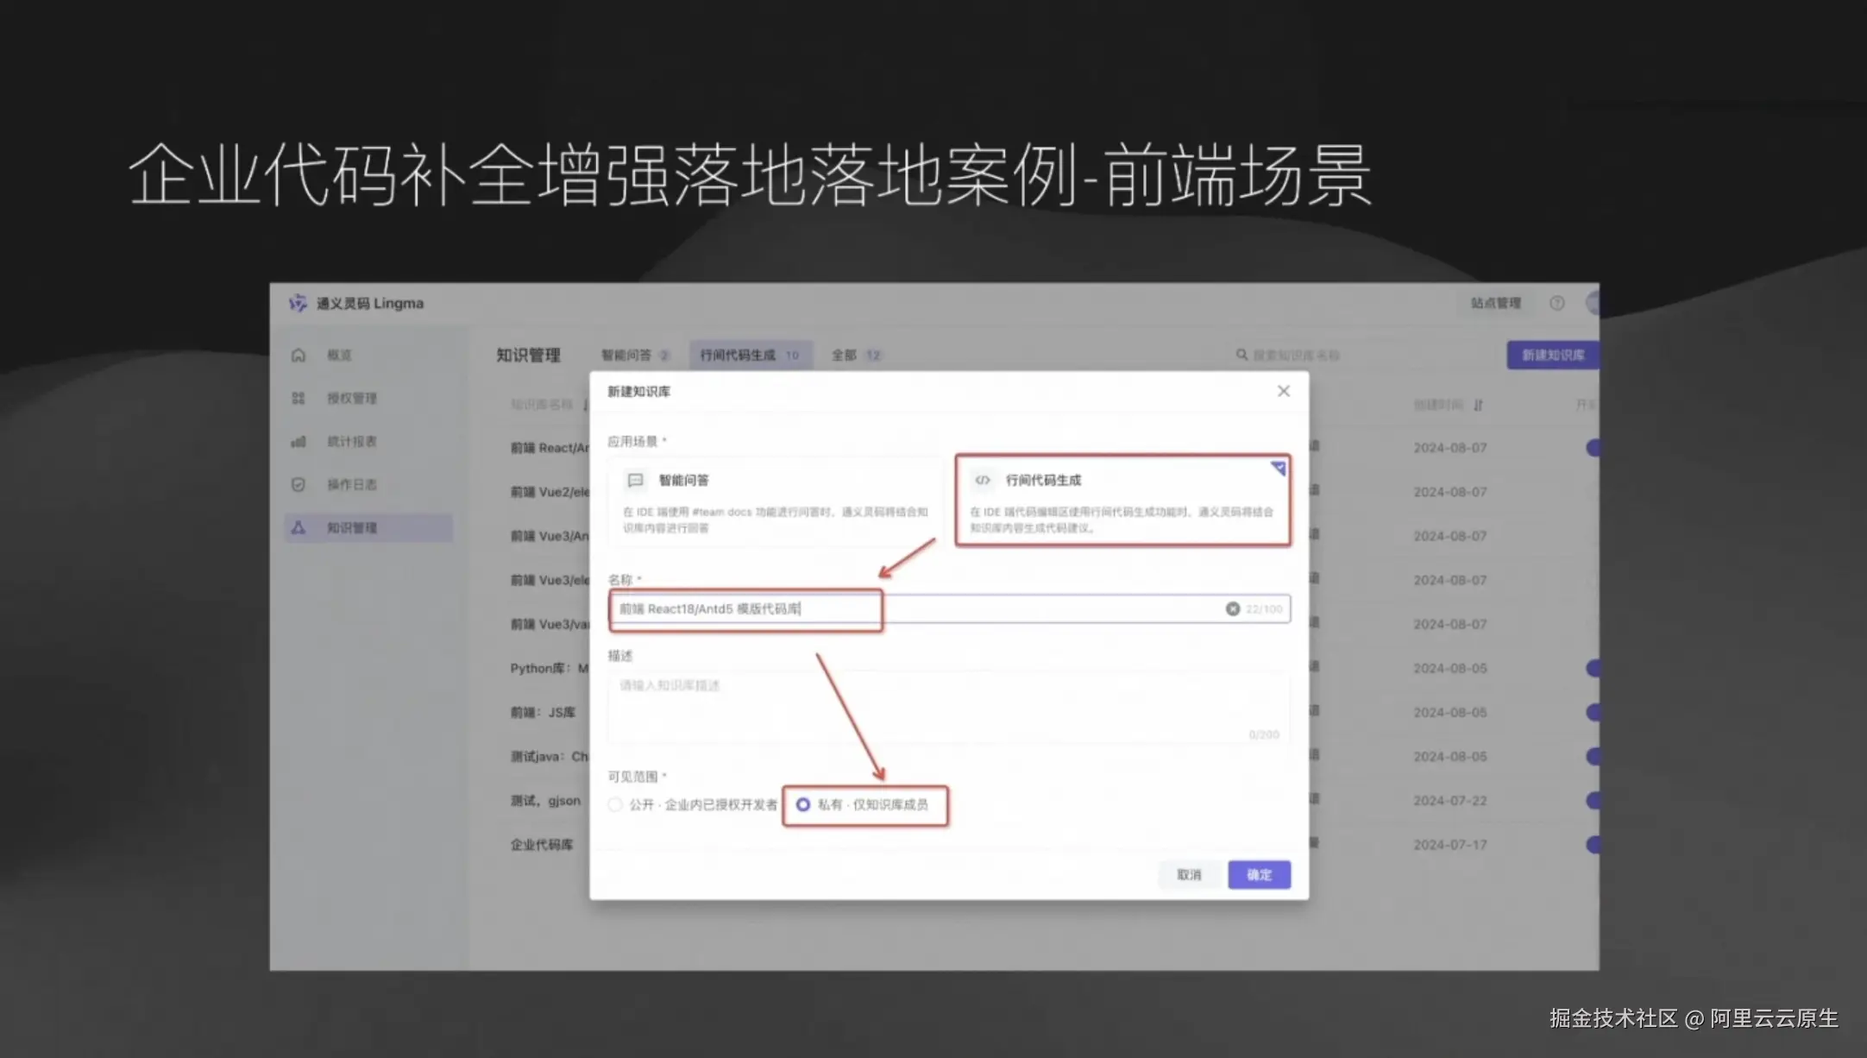This screenshot has width=1867, height=1058.
Task: Click the 概览 home icon in sidebar
Action: click(299, 355)
